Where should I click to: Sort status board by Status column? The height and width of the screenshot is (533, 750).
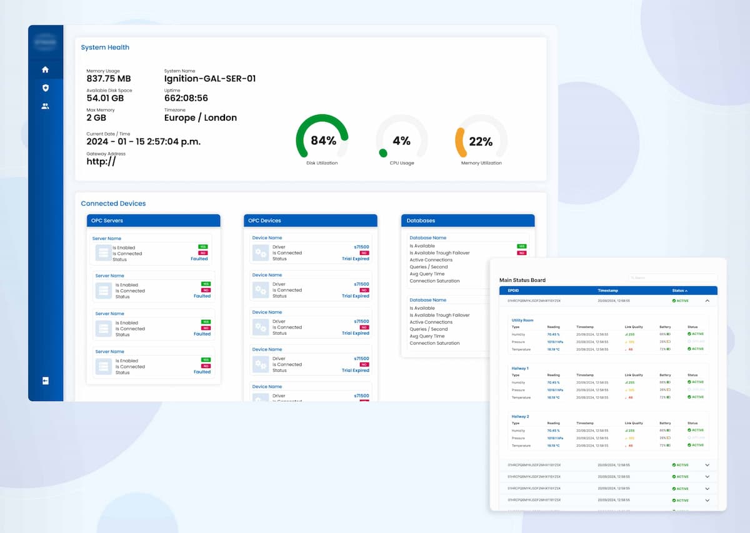point(679,291)
